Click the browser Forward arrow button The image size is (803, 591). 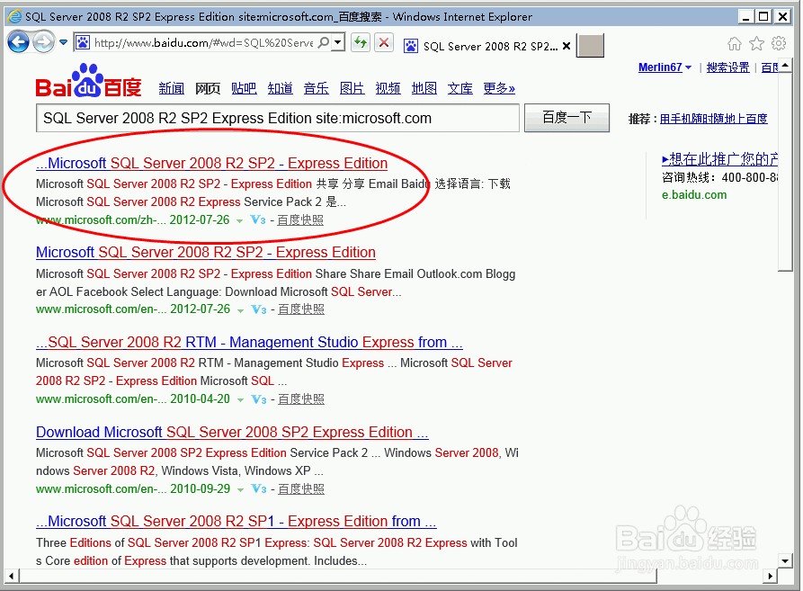43,42
